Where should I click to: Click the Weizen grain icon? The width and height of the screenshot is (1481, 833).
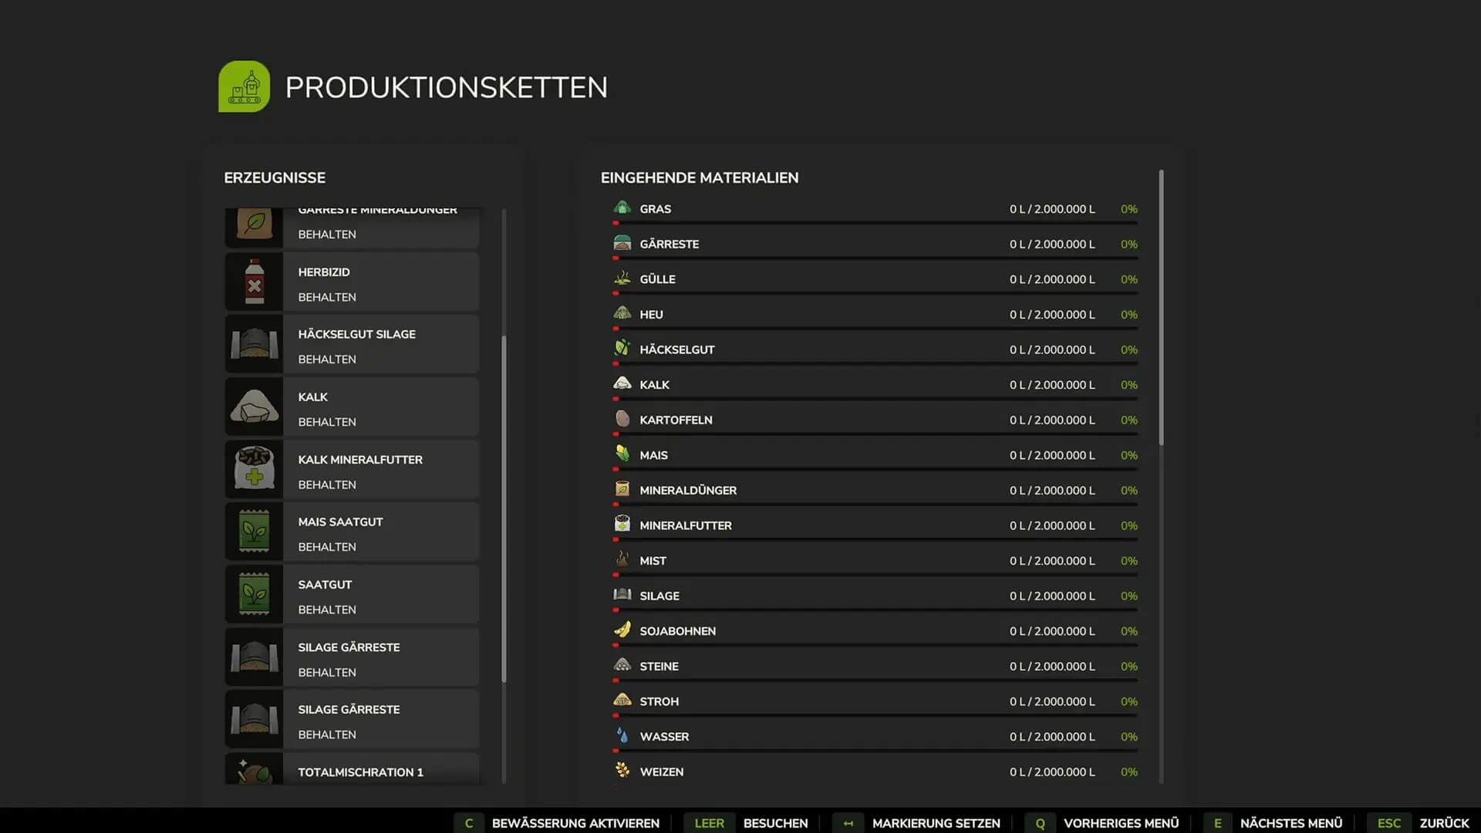[x=622, y=771]
